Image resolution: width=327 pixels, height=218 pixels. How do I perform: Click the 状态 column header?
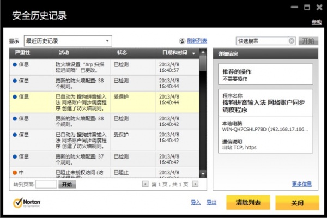click(122, 53)
